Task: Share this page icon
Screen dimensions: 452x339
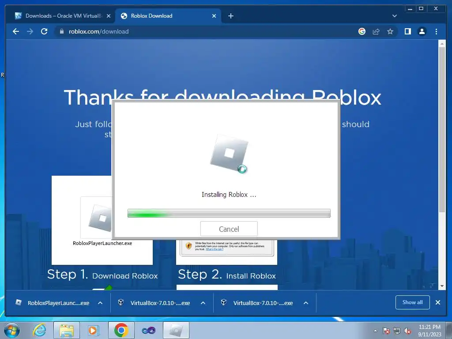Action: (x=376, y=31)
